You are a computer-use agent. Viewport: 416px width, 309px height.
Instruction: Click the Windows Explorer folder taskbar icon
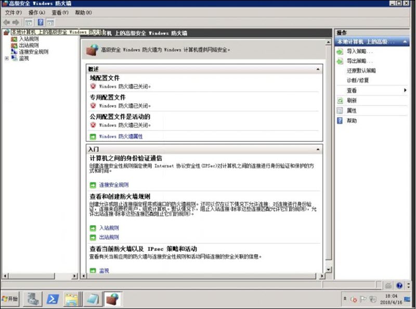72,299
